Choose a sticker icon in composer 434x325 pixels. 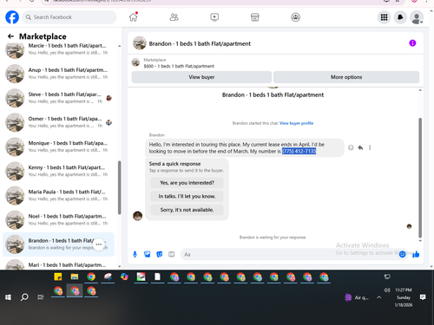pyautogui.click(x=160, y=254)
